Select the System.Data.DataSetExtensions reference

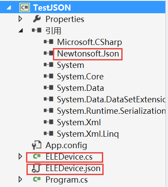tap(111, 100)
